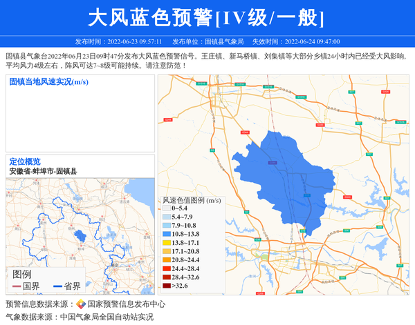The width and height of the screenshot is (415, 325).
Task: Click the 国家预警信息发布中心 logo icon
Action: (x=81, y=304)
